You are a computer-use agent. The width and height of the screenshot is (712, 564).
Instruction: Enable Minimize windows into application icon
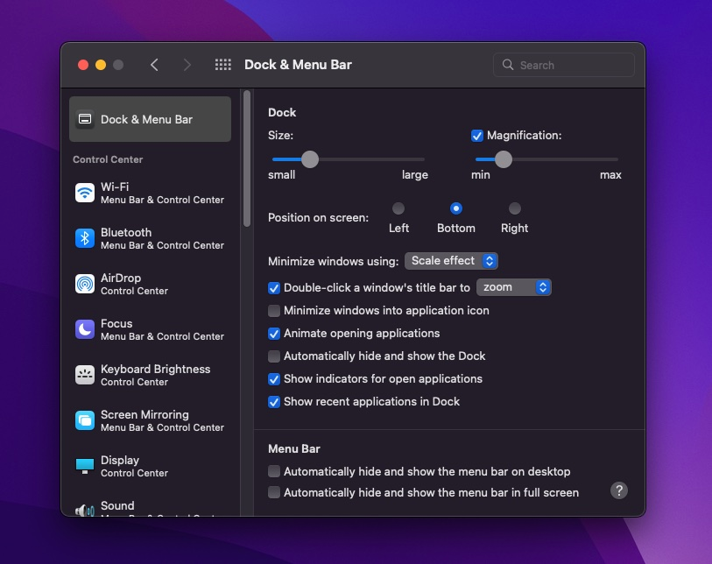[x=274, y=311]
